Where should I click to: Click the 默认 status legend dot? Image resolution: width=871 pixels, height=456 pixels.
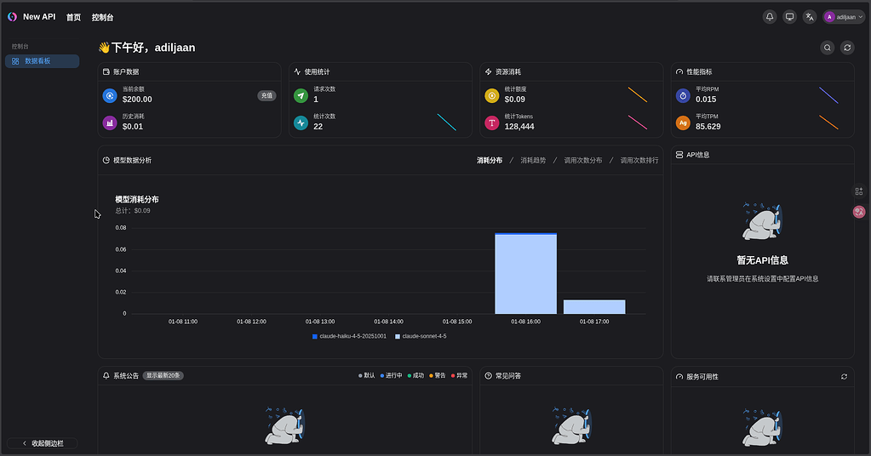pos(360,376)
